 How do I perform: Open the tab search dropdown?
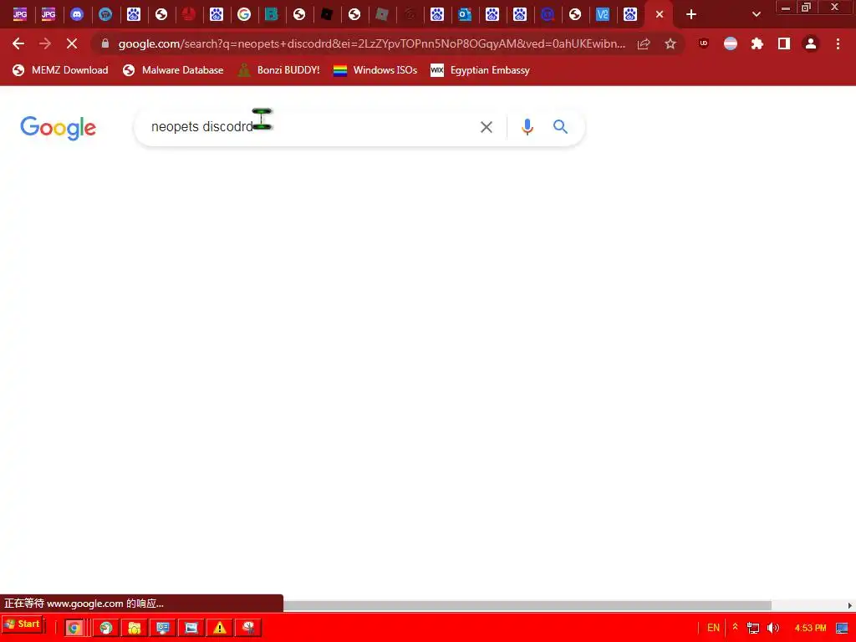click(756, 15)
